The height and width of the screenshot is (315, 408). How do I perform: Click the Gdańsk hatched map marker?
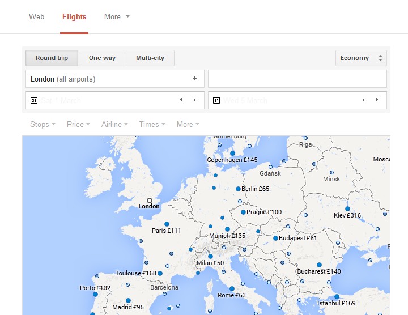click(271, 167)
